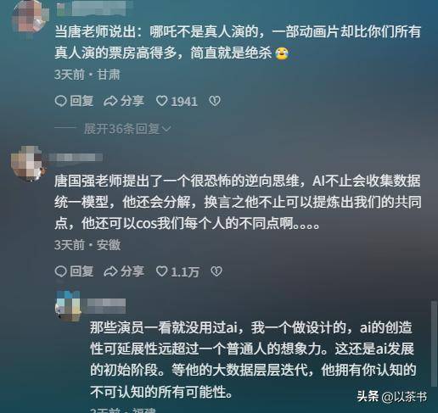The width and height of the screenshot is (438, 413).
Task: Click the reply bubble icon on the 安徽 comment
Action: [x=60, y=271]
